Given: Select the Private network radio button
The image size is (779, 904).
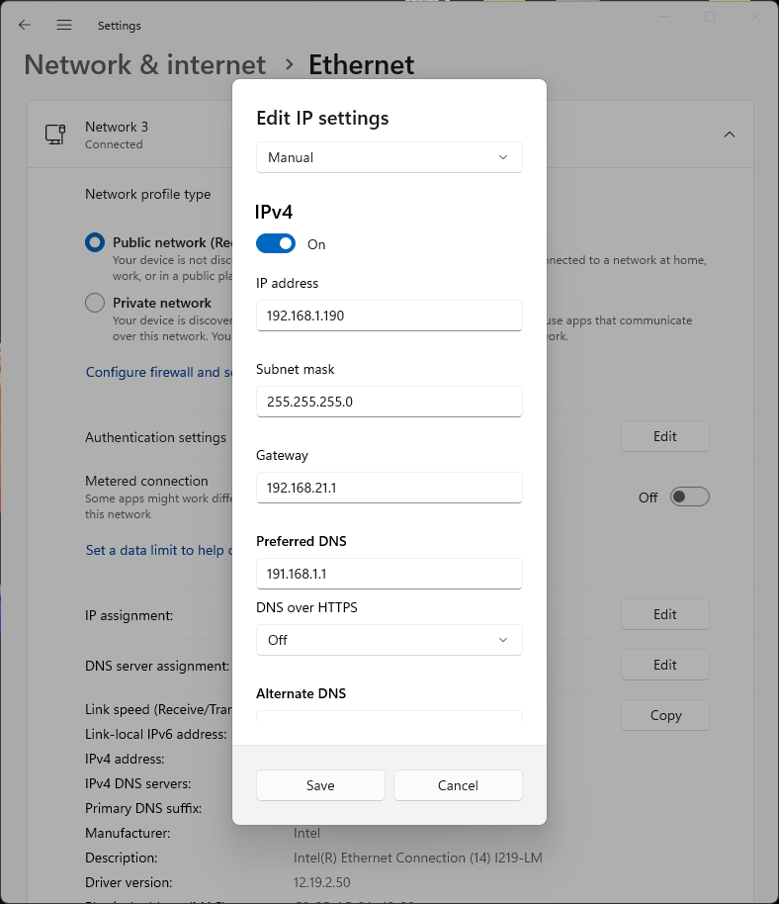Looking at the screenshot, I should 94,303.
